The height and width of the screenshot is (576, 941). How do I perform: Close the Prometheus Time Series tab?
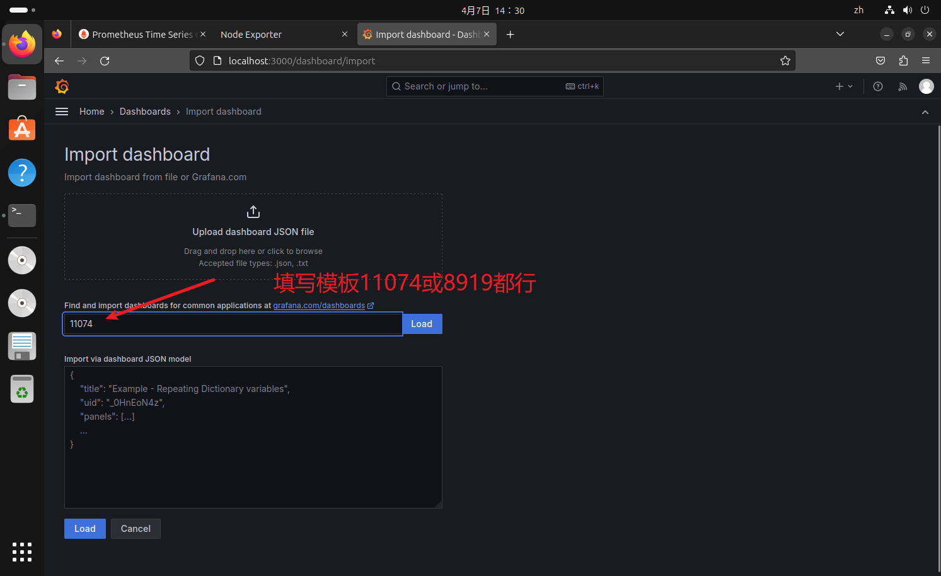(203, 34)
